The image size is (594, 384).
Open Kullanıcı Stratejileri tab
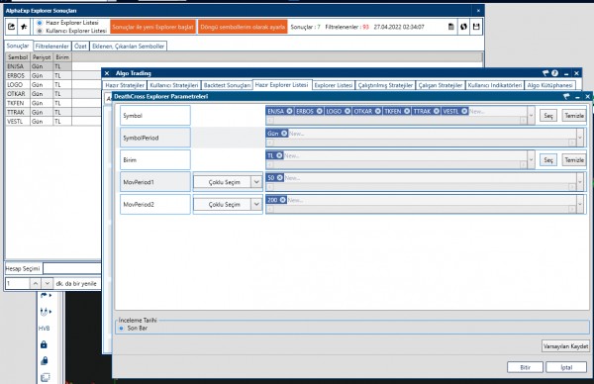(x=174, y=85)
